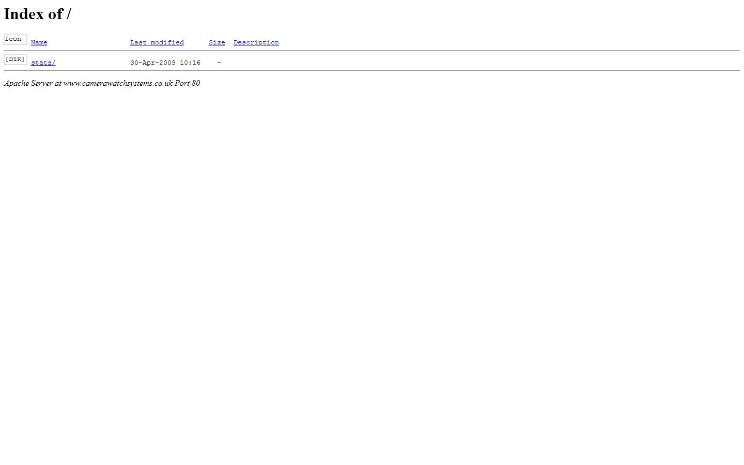Click Port 80 in the footer
744x465 pixels.
click(187, 83)
